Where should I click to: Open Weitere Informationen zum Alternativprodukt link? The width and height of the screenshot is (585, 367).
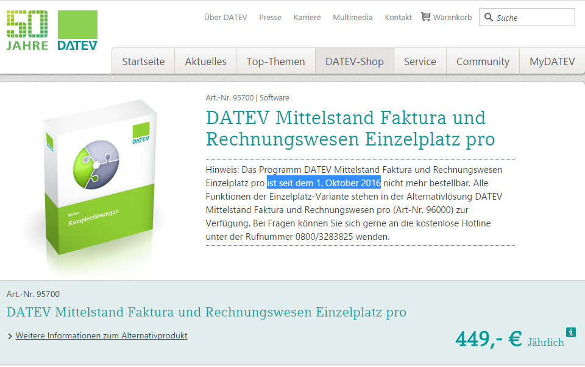[x=102, y=336]
